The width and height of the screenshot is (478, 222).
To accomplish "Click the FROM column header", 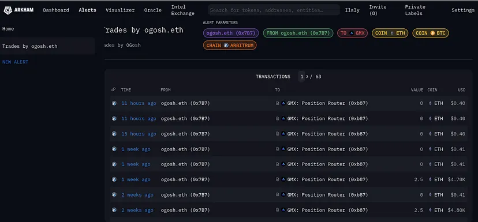I will [166, 90].
